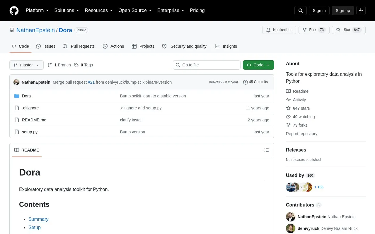Open the setup.py file
This screenshot has height=234, width=375.
pos(30,132)
